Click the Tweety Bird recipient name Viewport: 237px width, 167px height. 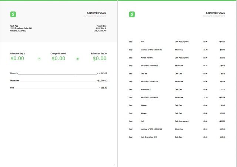101,26
